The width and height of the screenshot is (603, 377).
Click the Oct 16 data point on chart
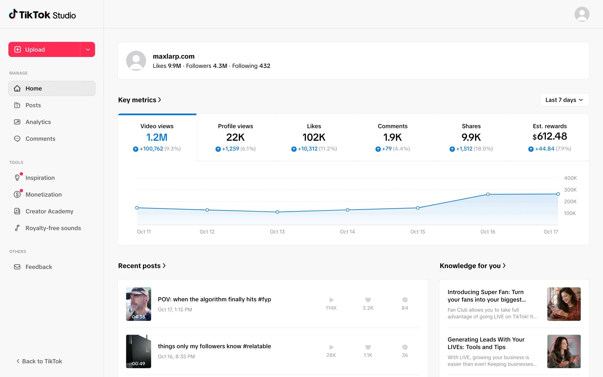click(488, 194)
